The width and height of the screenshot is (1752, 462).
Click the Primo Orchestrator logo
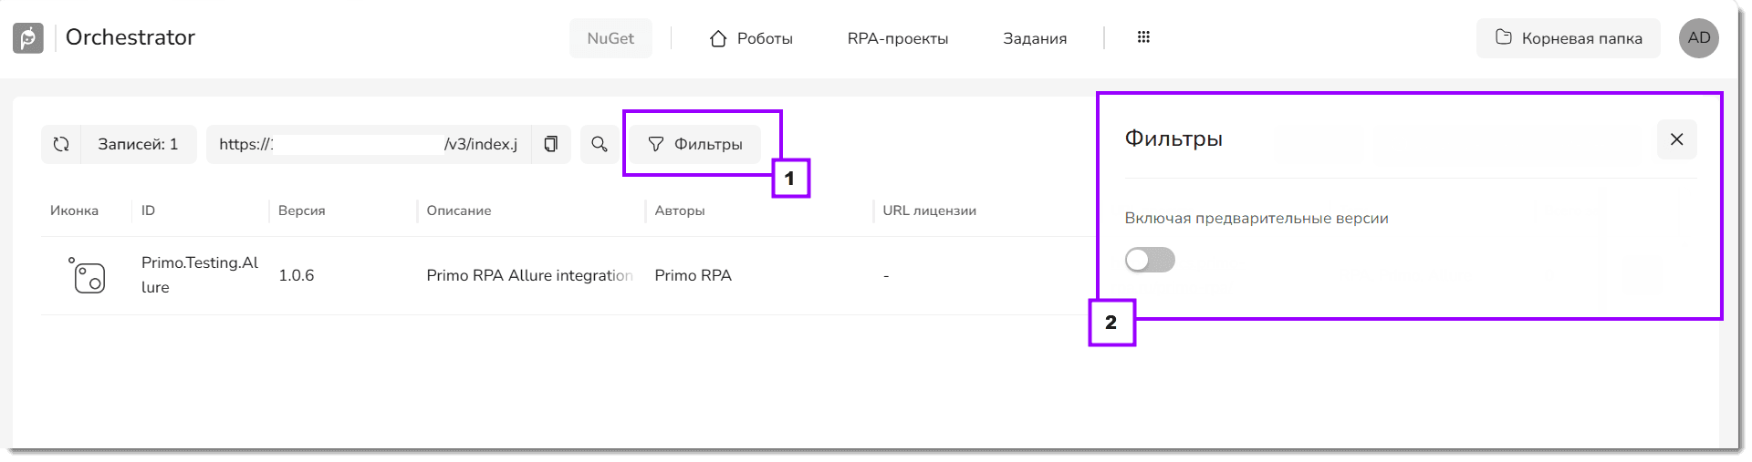28,38
